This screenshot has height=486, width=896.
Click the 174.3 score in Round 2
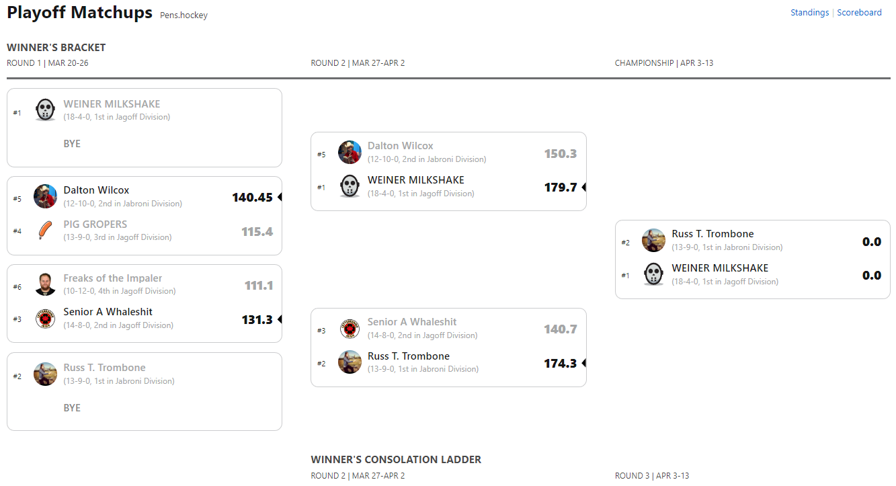(561, 364)
